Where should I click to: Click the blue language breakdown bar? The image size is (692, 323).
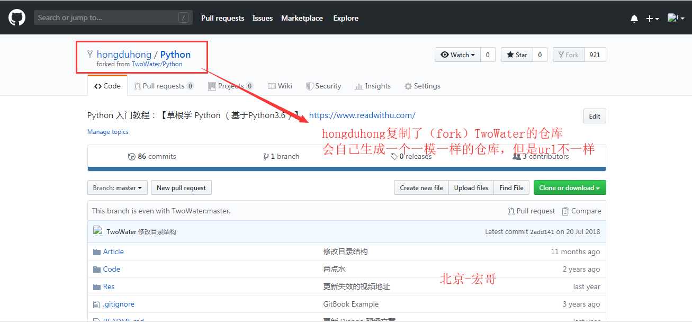point(346,169)
